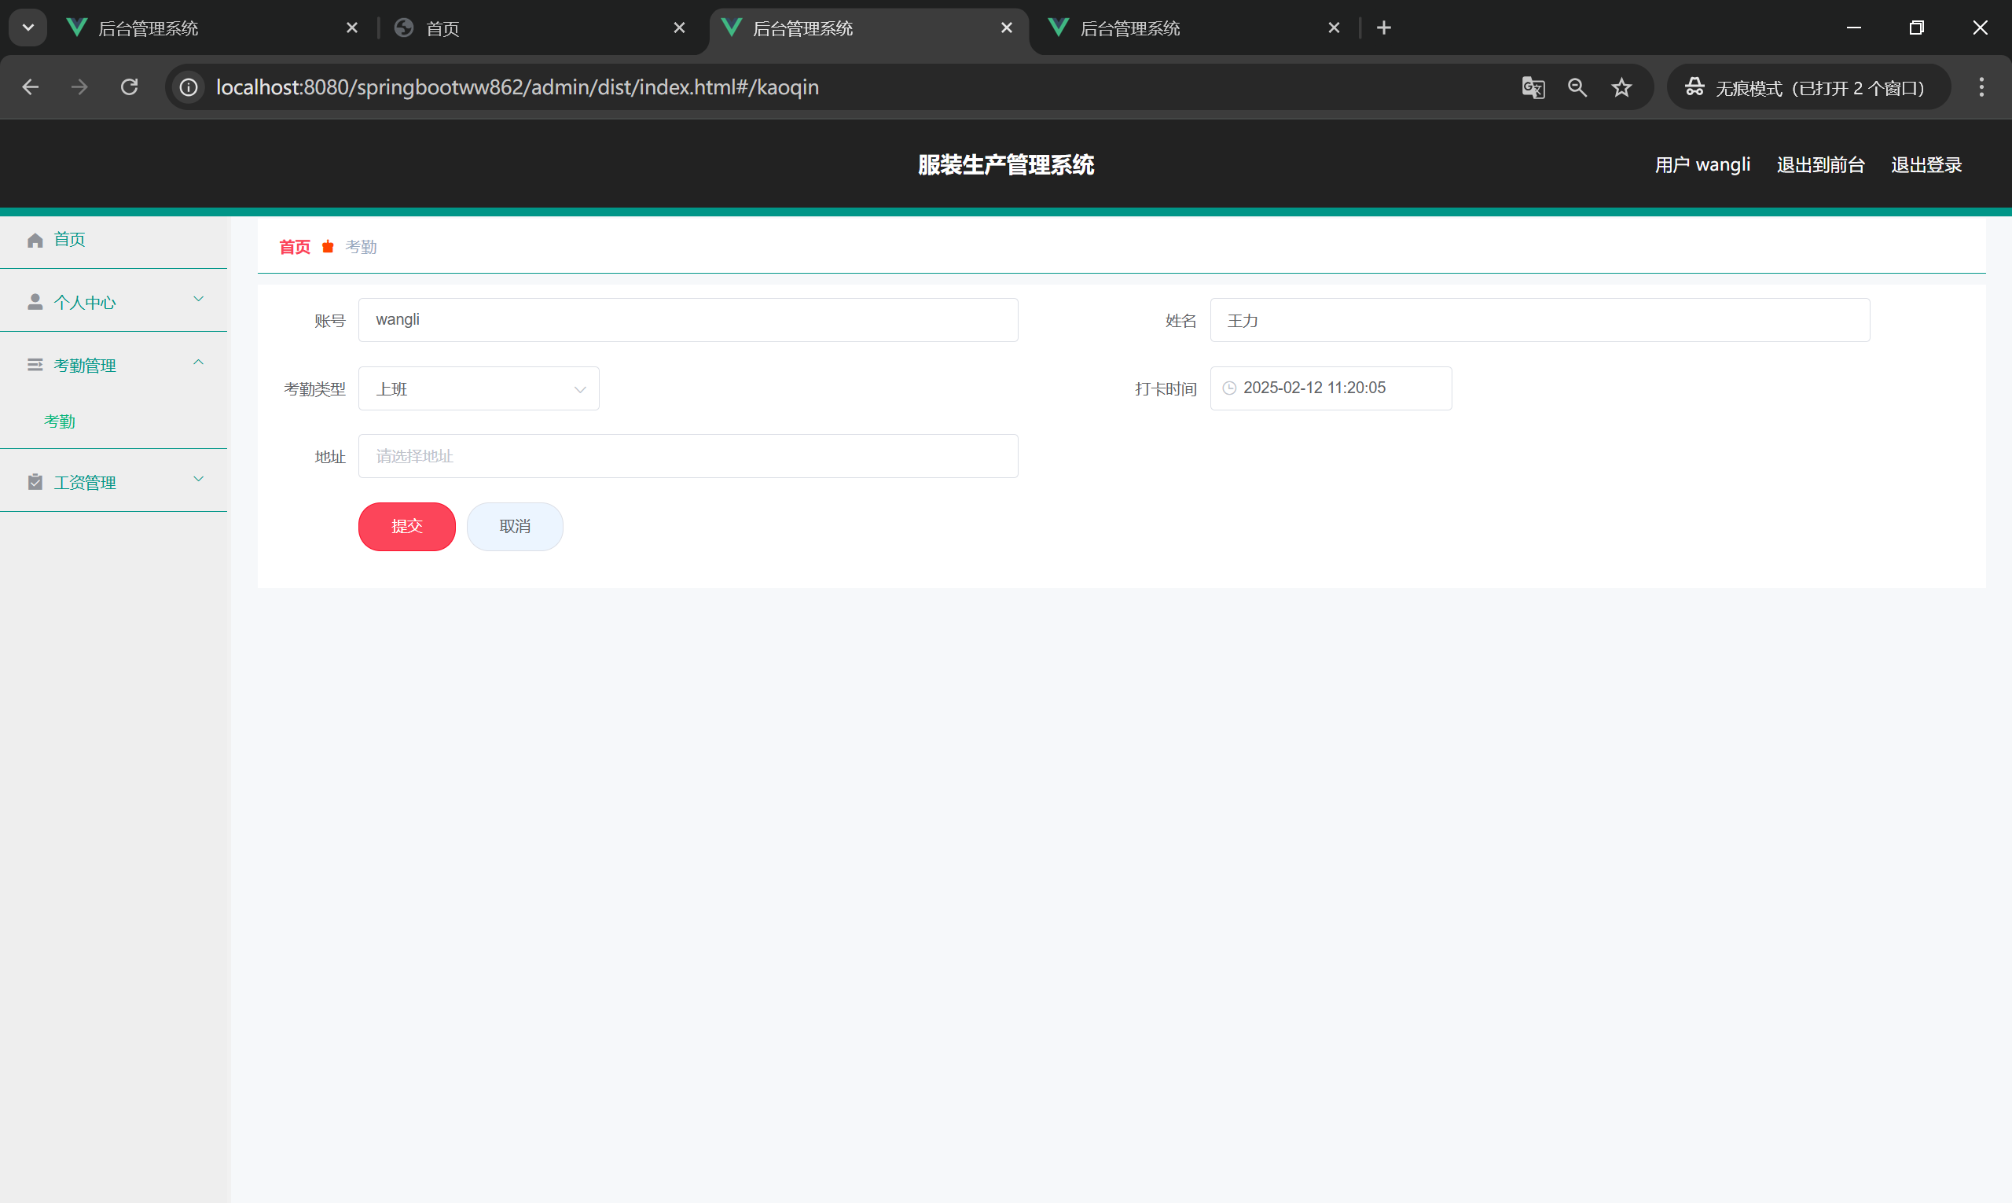Open a new browser tab
Viewport: 2012px width, 1203px height.
pyautogui.click(x=1384, y=28)
